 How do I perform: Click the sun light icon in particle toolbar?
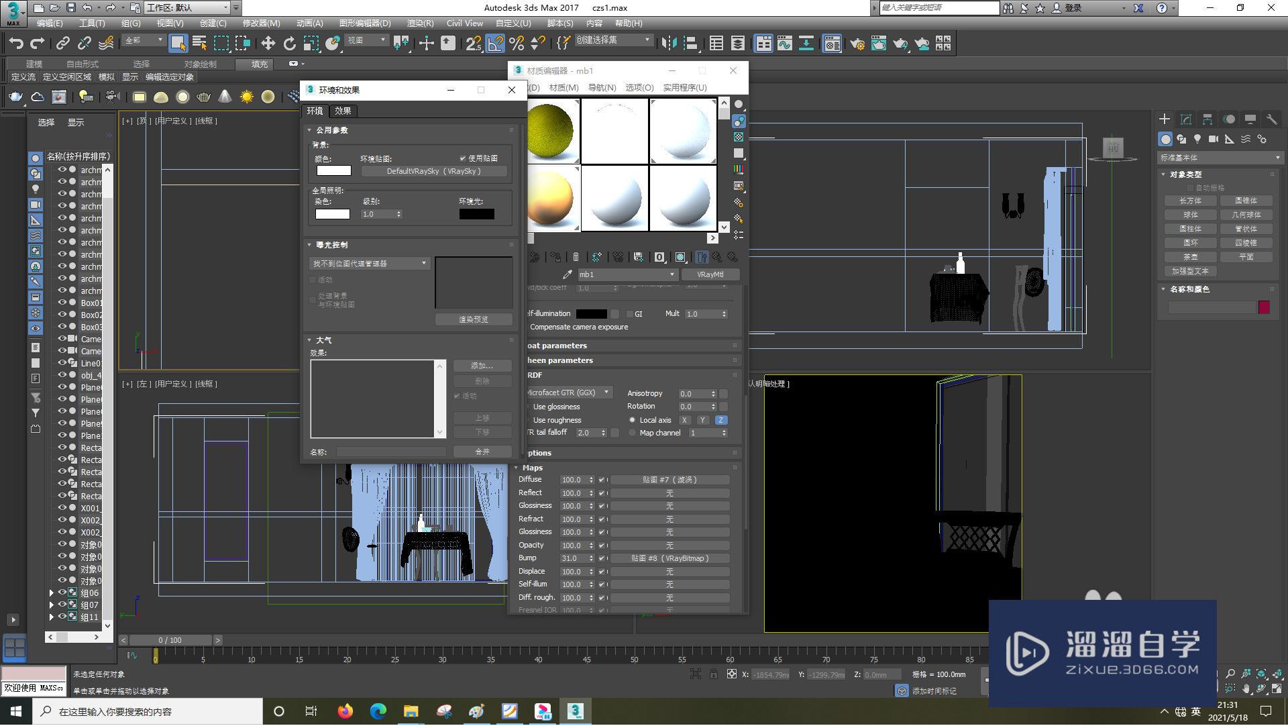(247, 97)
